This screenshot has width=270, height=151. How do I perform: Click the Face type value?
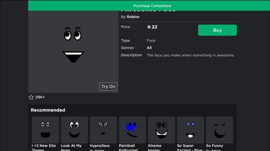click(151, 41)
